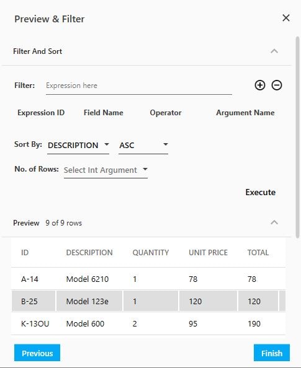
Task: Select the row with ID A-14
Action: [148, 279]
